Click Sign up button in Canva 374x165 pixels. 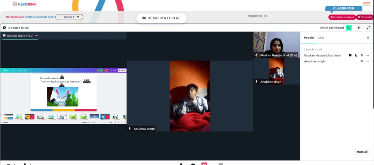pos(122,70)
